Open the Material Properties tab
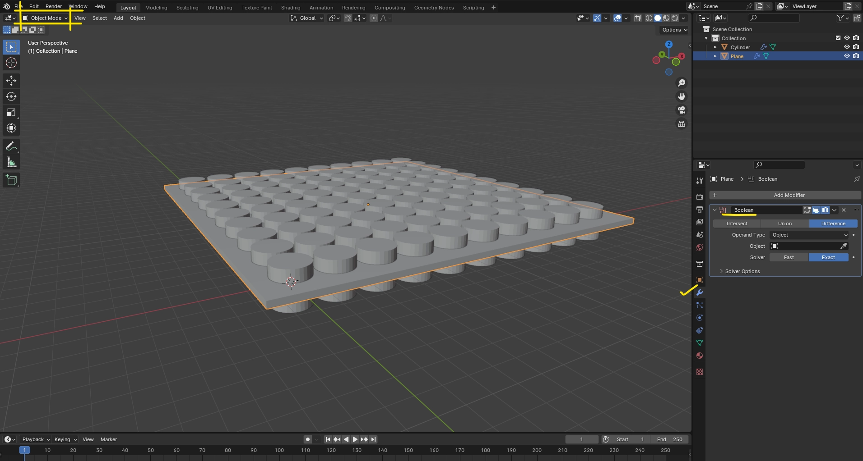 [699, 356]
